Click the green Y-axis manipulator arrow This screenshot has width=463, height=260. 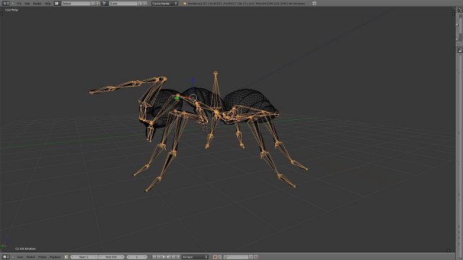pyautogui.click(x=177, y=98)
